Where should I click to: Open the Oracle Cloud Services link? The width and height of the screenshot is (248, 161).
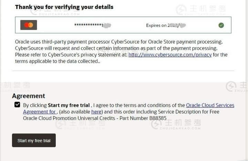pos(210,105)
